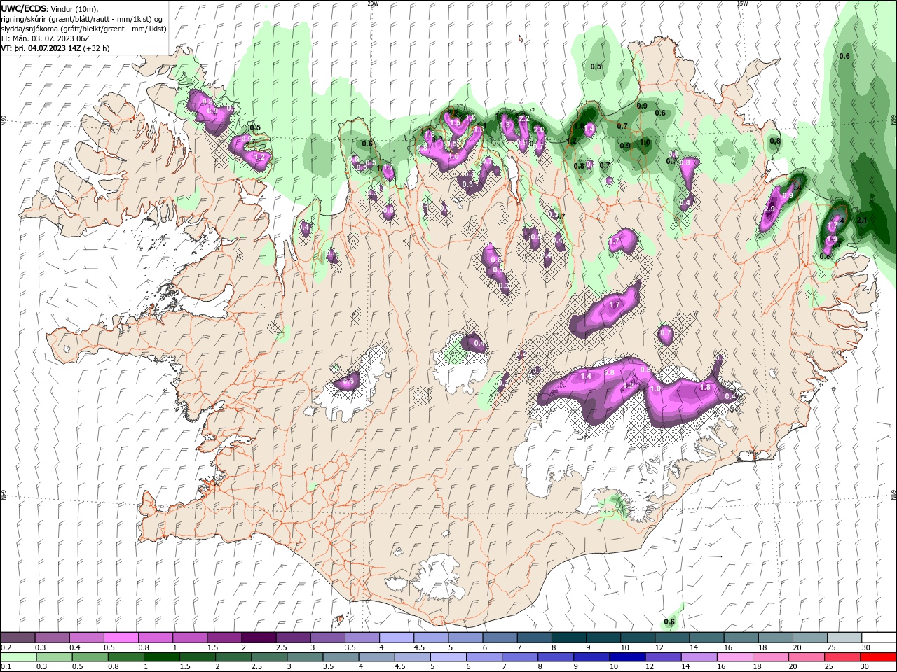Select the pale grey 25 swatch in top legend
The width and height of the screenshot is (897, 672).
tap(844, 638)
